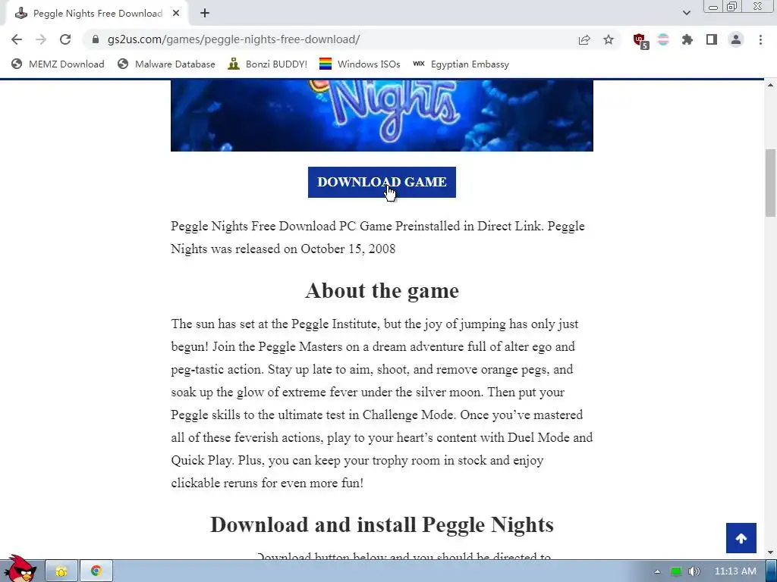Click the 11:13 AM taskbar clock
This screenshot has height=582, width=777.
tap(735, 571)
